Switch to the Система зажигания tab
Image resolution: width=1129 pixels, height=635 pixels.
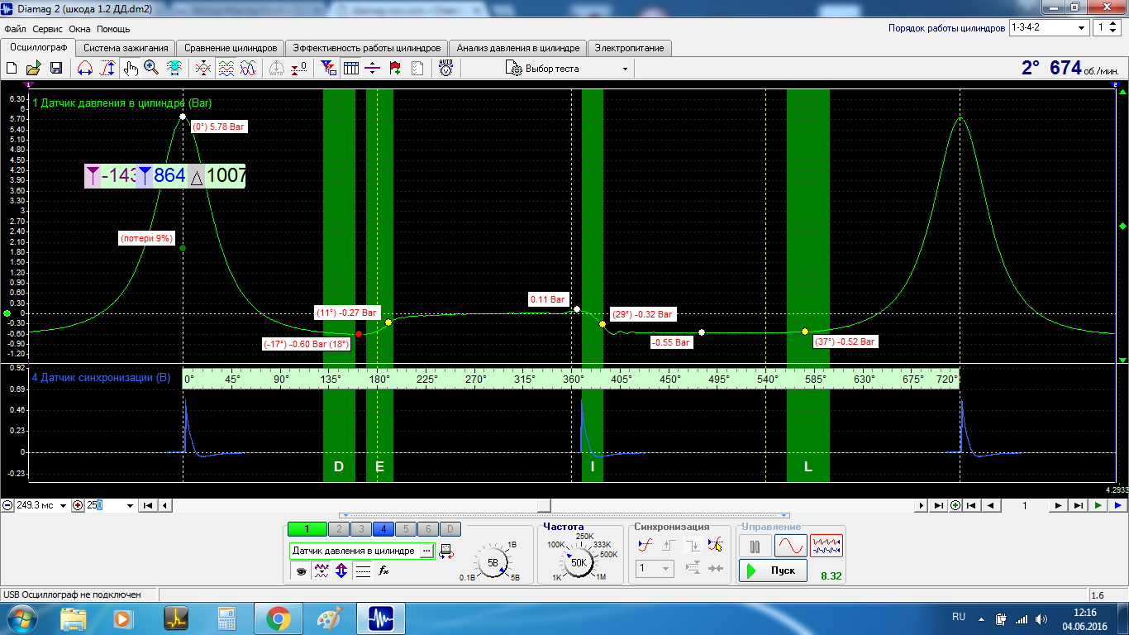pos(126,48)
